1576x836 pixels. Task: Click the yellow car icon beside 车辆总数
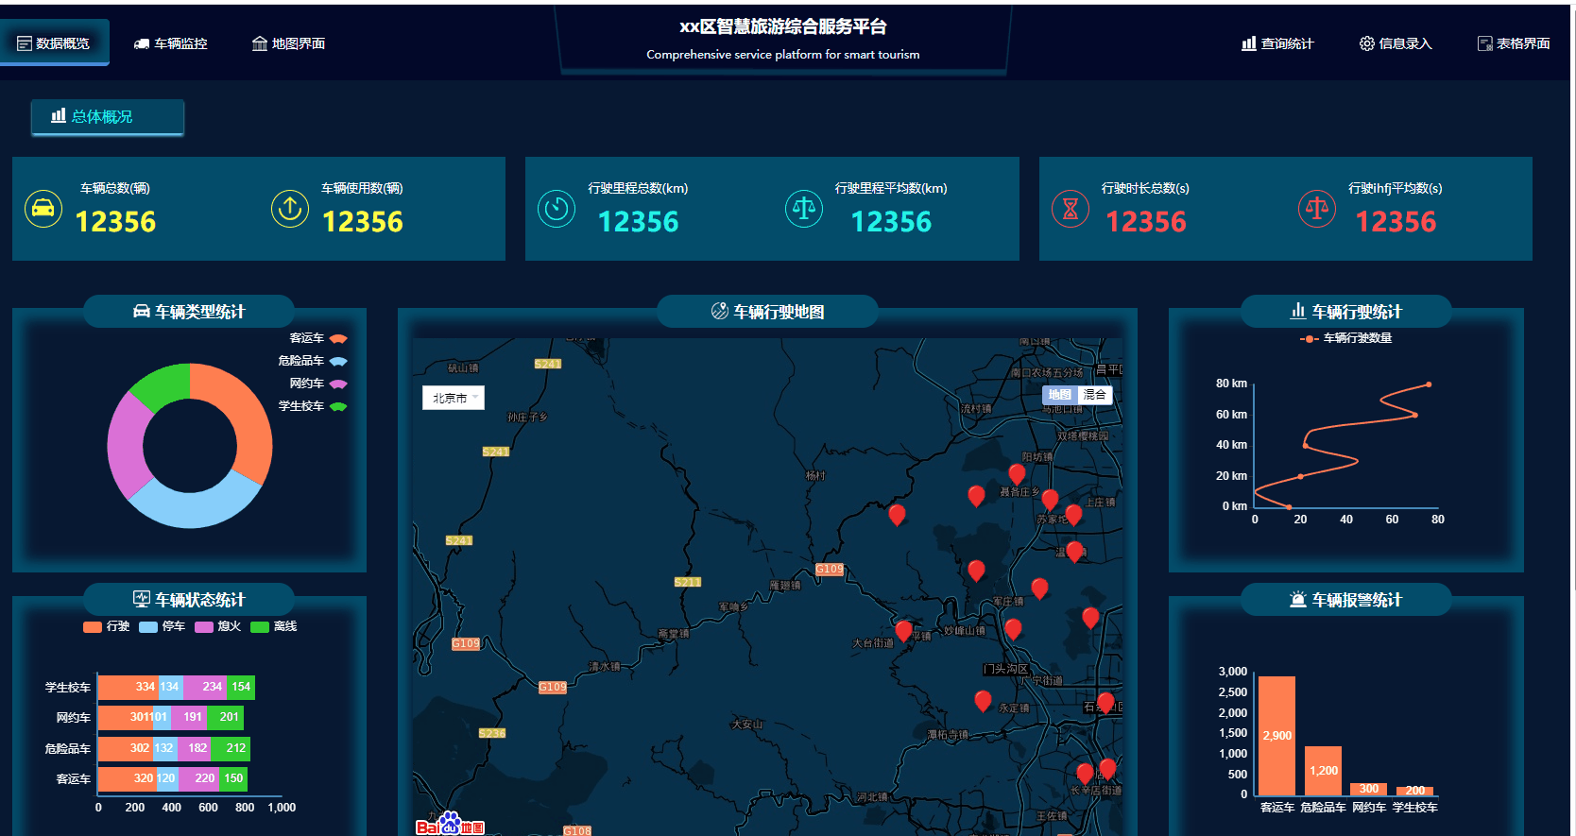coord(43,209)
